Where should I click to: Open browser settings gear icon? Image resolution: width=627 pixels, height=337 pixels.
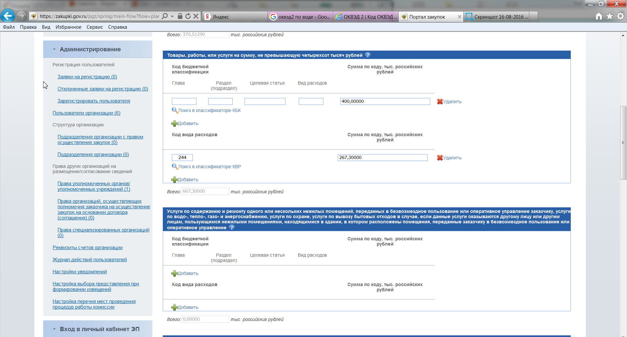(620, 16)
